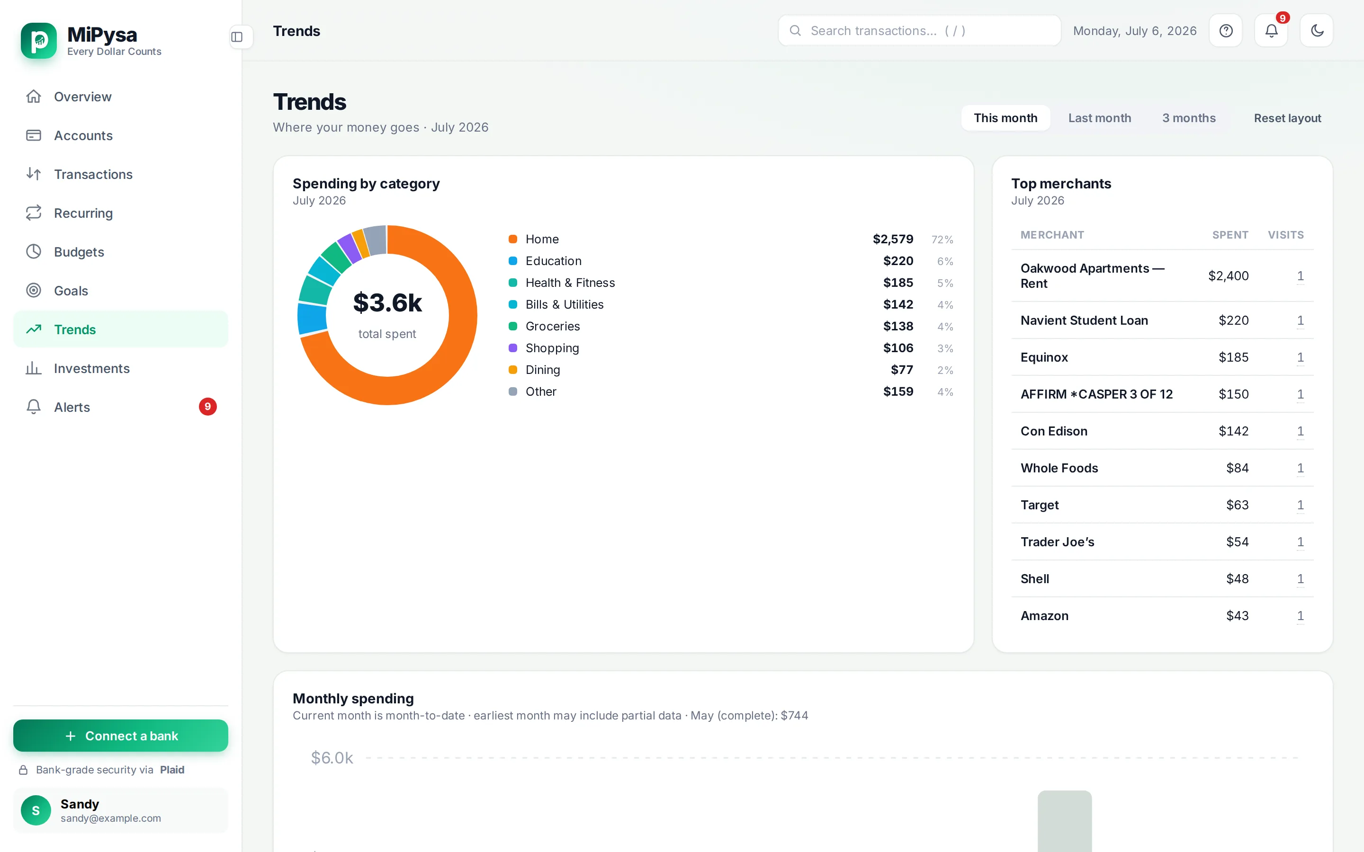Toggle dark mode with the moon icon

coord(1317,31)
